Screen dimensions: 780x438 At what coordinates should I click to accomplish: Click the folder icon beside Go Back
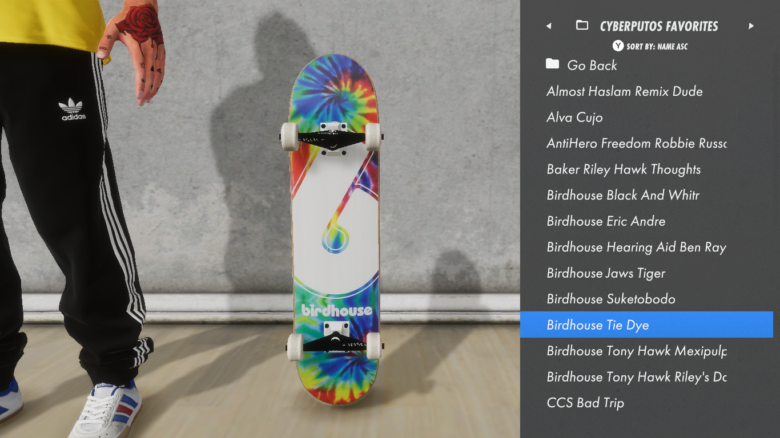point(552,63)
